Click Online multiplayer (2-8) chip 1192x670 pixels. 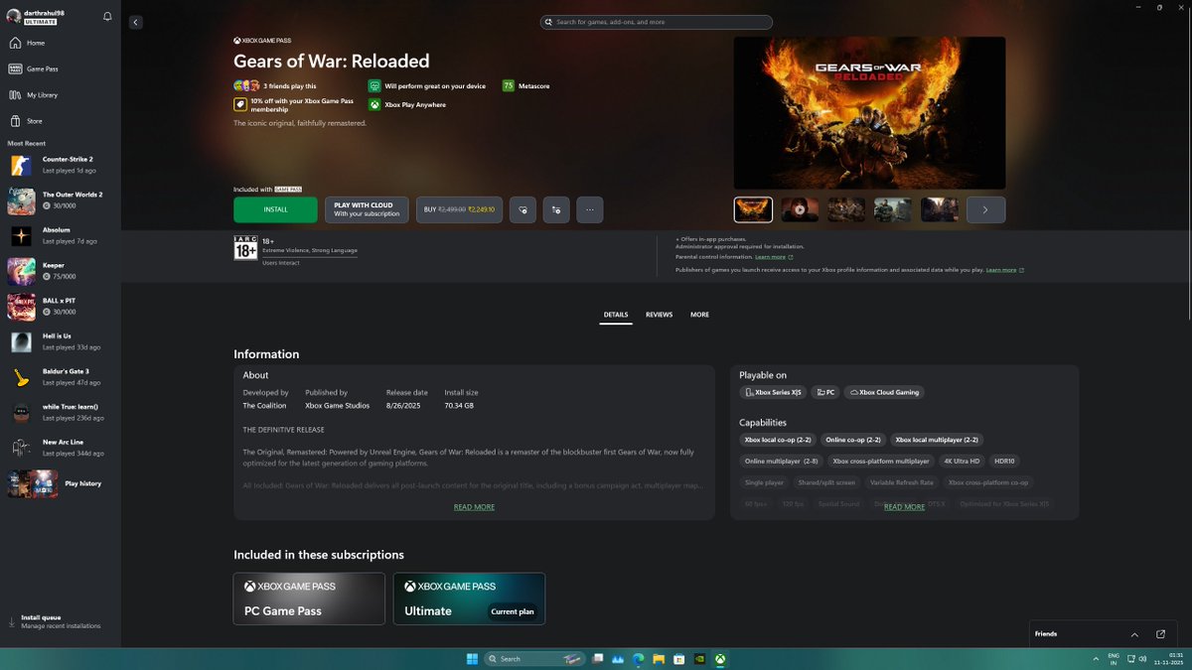coord(782,462)
